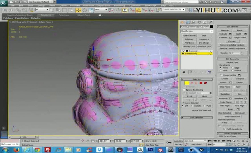Image resolution: width=251 pixels, height=153 pixels.
Task: Open the Display command panel tab
Action: [205, 22]
